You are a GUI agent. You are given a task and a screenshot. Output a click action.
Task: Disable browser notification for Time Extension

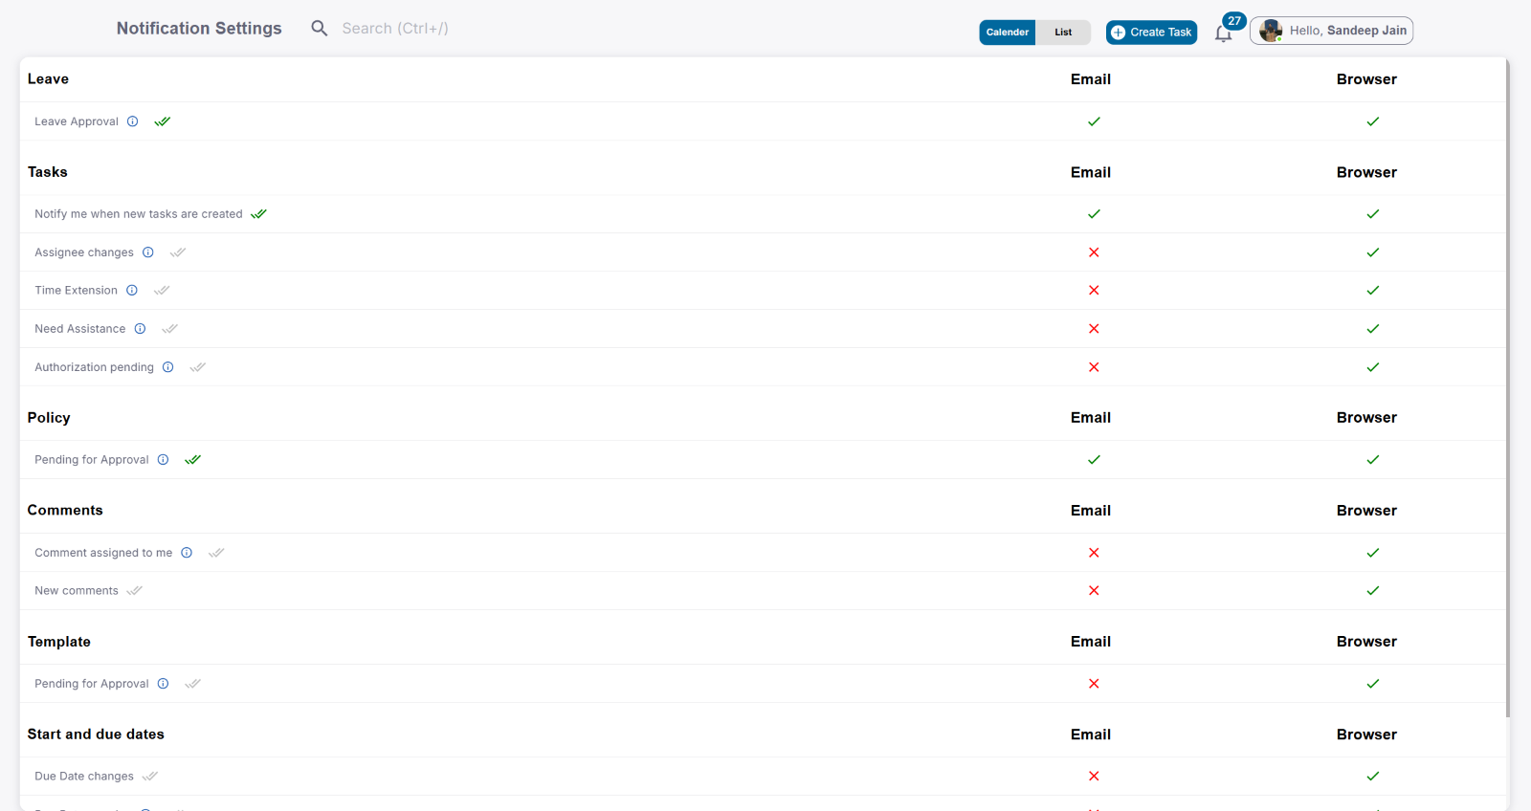1372,291
